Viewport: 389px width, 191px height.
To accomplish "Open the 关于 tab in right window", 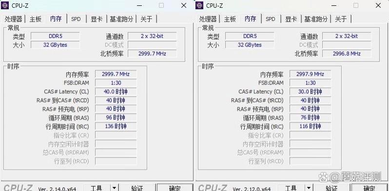I will [341, 19].
